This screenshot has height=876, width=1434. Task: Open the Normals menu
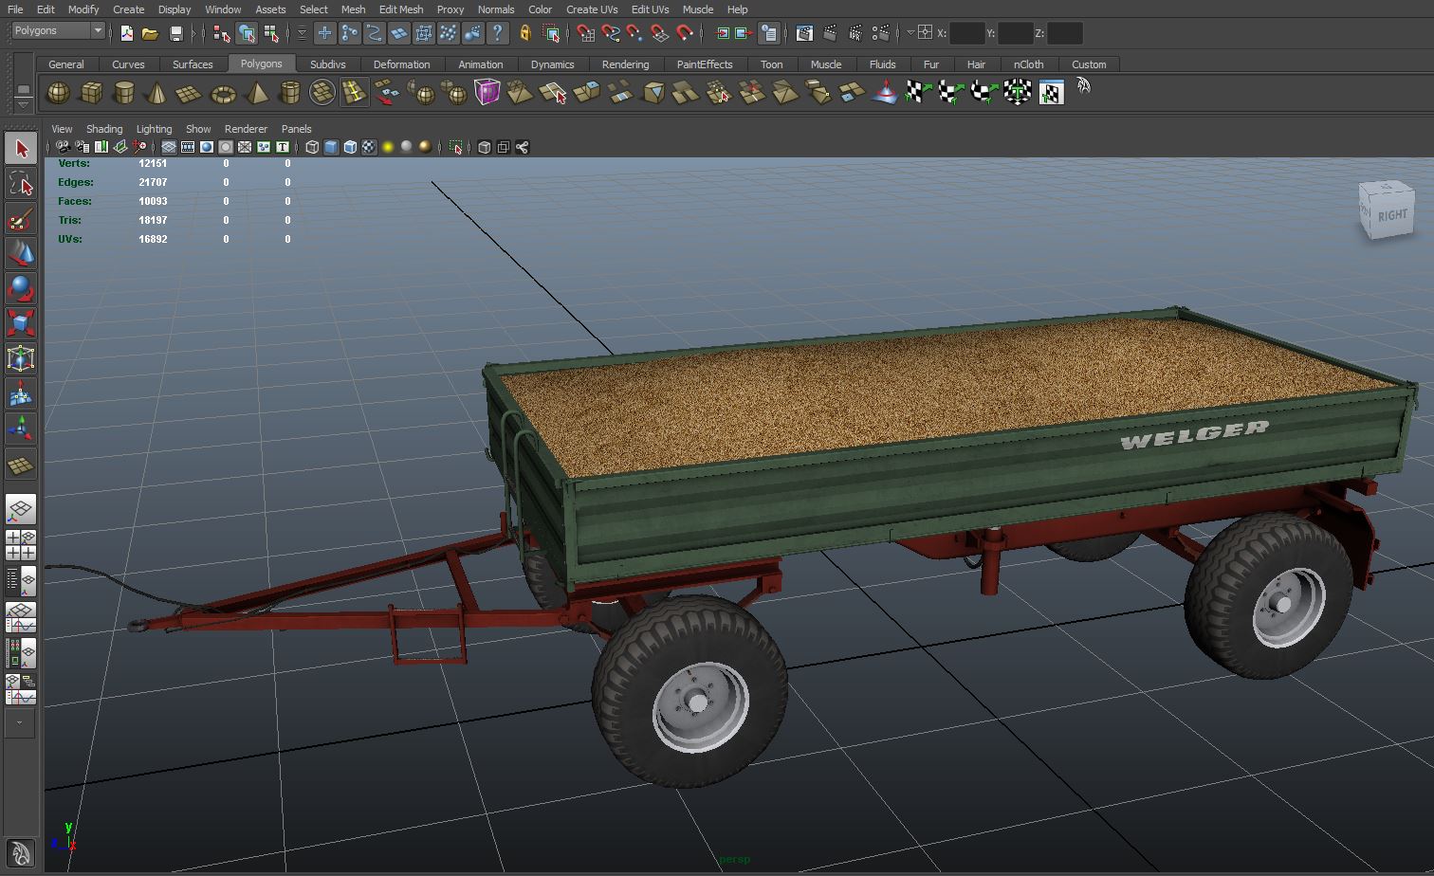click(496, 9)
